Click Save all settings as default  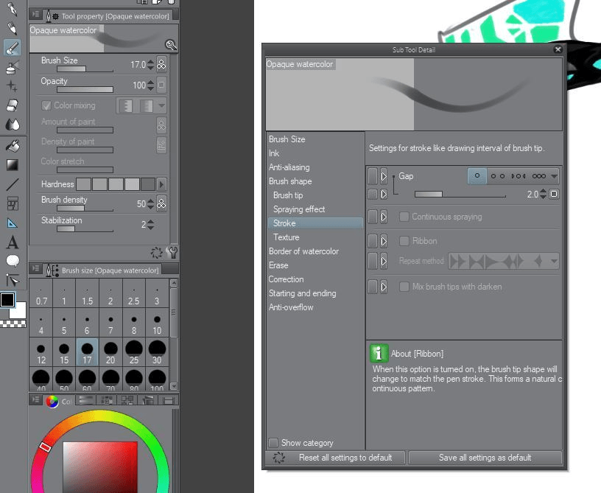[x=485, y=458]
